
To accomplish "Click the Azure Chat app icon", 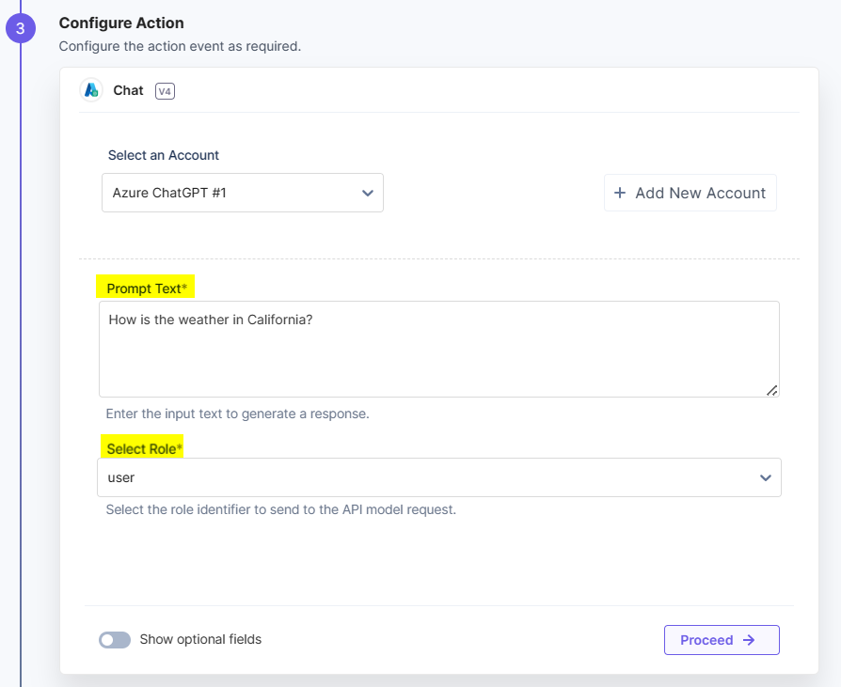I will 91,90.
